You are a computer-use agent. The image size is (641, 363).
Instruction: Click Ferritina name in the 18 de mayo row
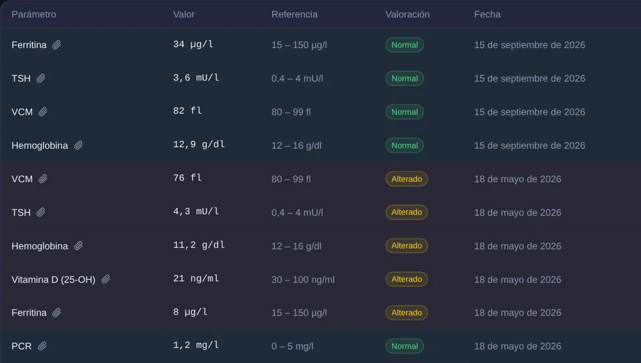[x=29, y=313]
